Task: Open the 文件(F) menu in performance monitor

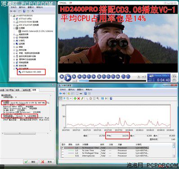Action: 63,90
